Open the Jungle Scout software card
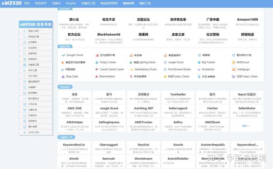 (109, 111)
